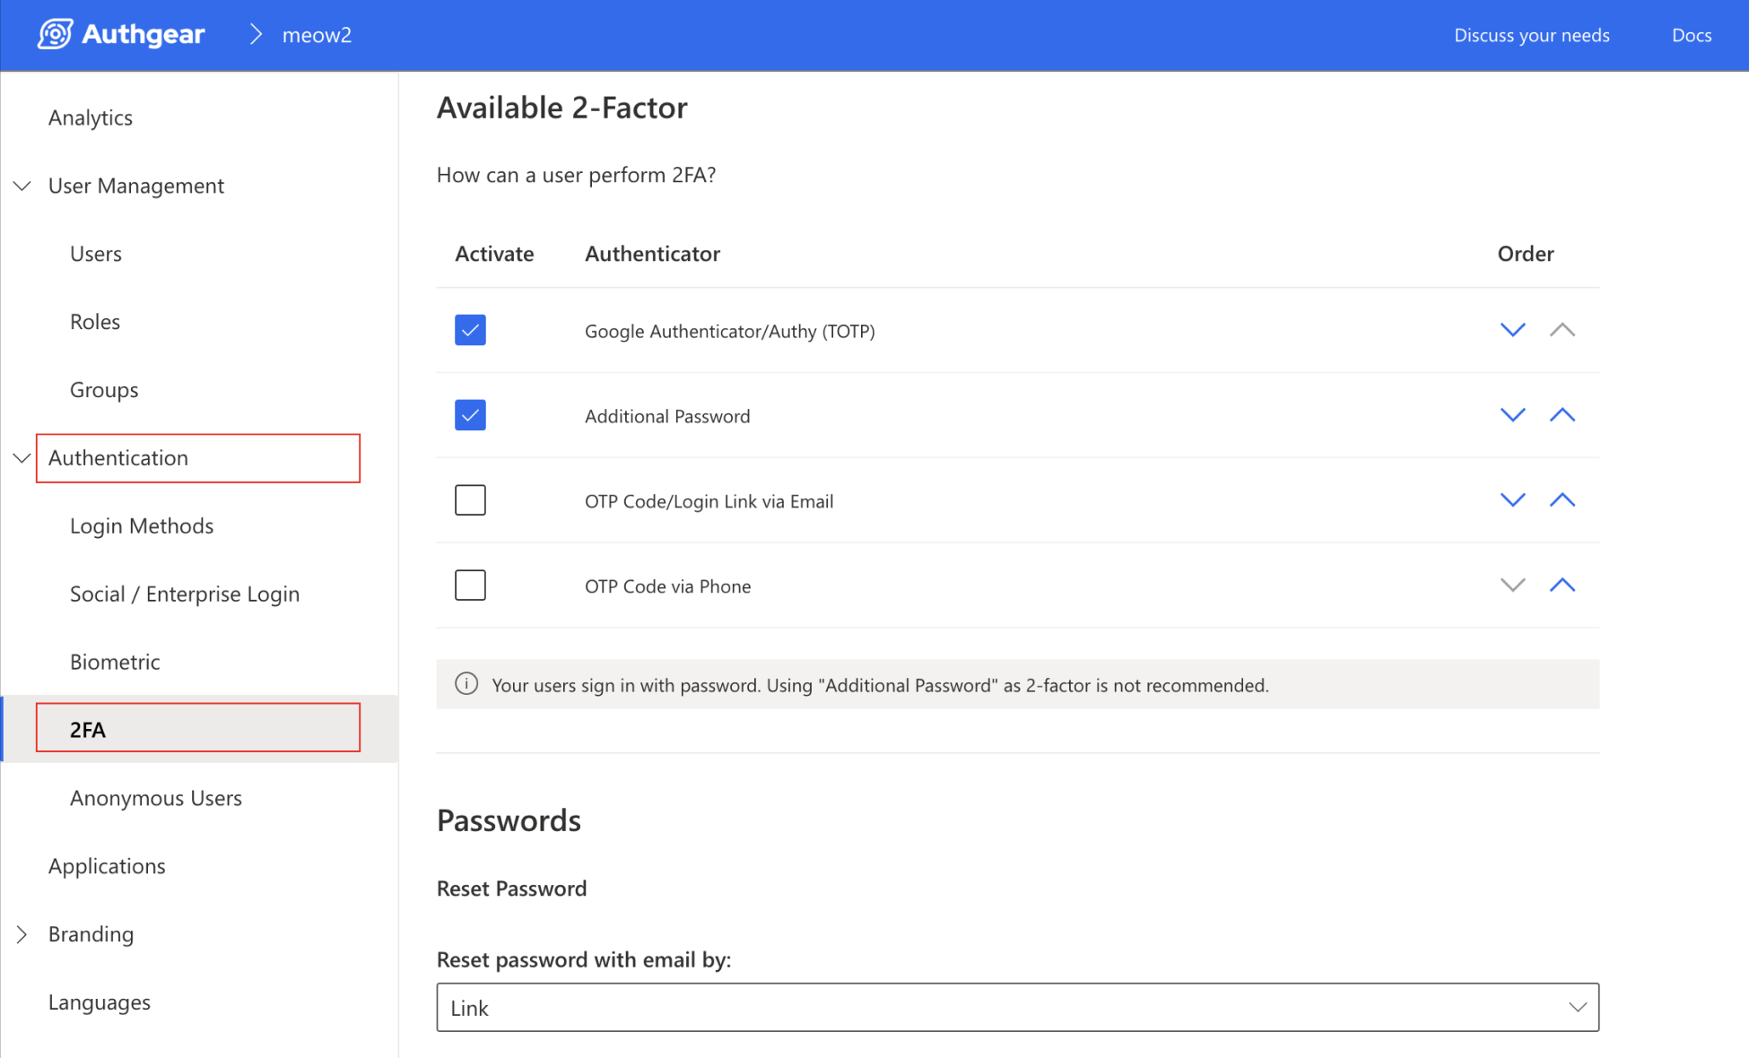
Task: Click Discuss your needs link
Action: coord(1531,35)
